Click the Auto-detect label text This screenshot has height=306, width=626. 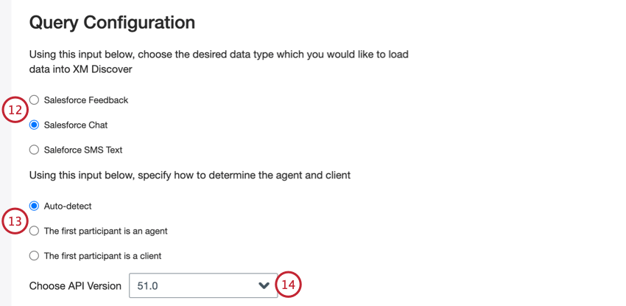[x=68, y=206]
